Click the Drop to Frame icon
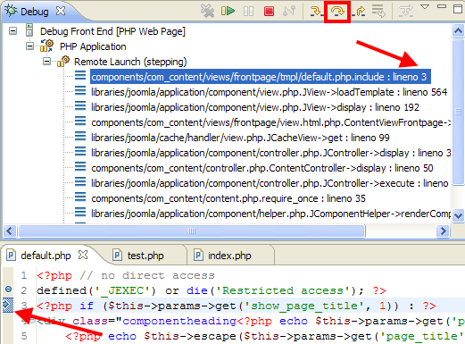This screenshot has width=465, height=344. [378, 11]
